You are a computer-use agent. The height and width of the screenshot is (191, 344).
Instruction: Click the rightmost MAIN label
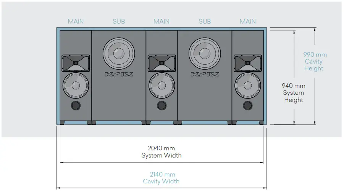tap(248, 21)
